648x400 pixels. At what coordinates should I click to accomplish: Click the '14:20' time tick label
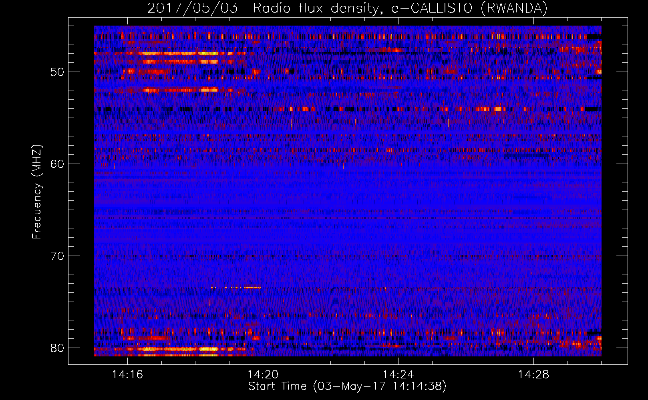click(263, 375)
